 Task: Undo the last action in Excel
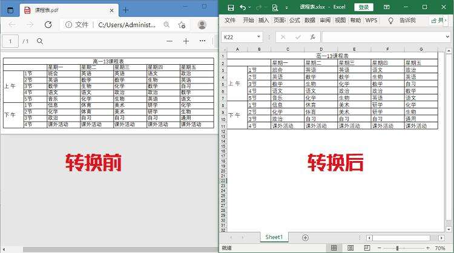click(243, 8)
